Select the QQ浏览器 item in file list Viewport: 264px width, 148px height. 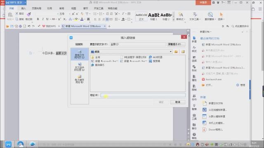click(156, 57)
